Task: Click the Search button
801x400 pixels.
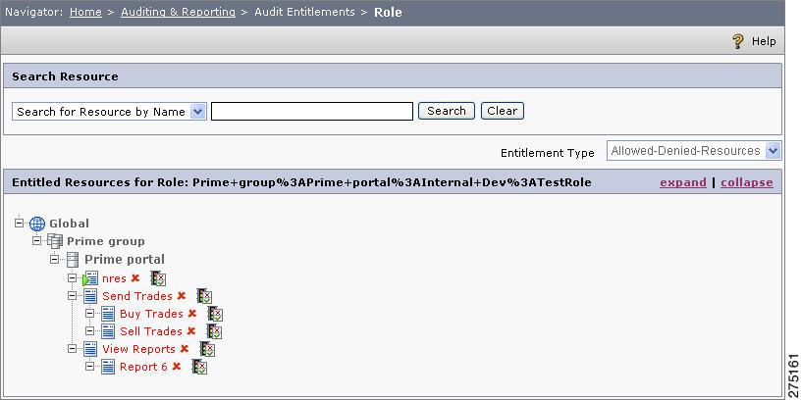Action: (x=447, y=111)
